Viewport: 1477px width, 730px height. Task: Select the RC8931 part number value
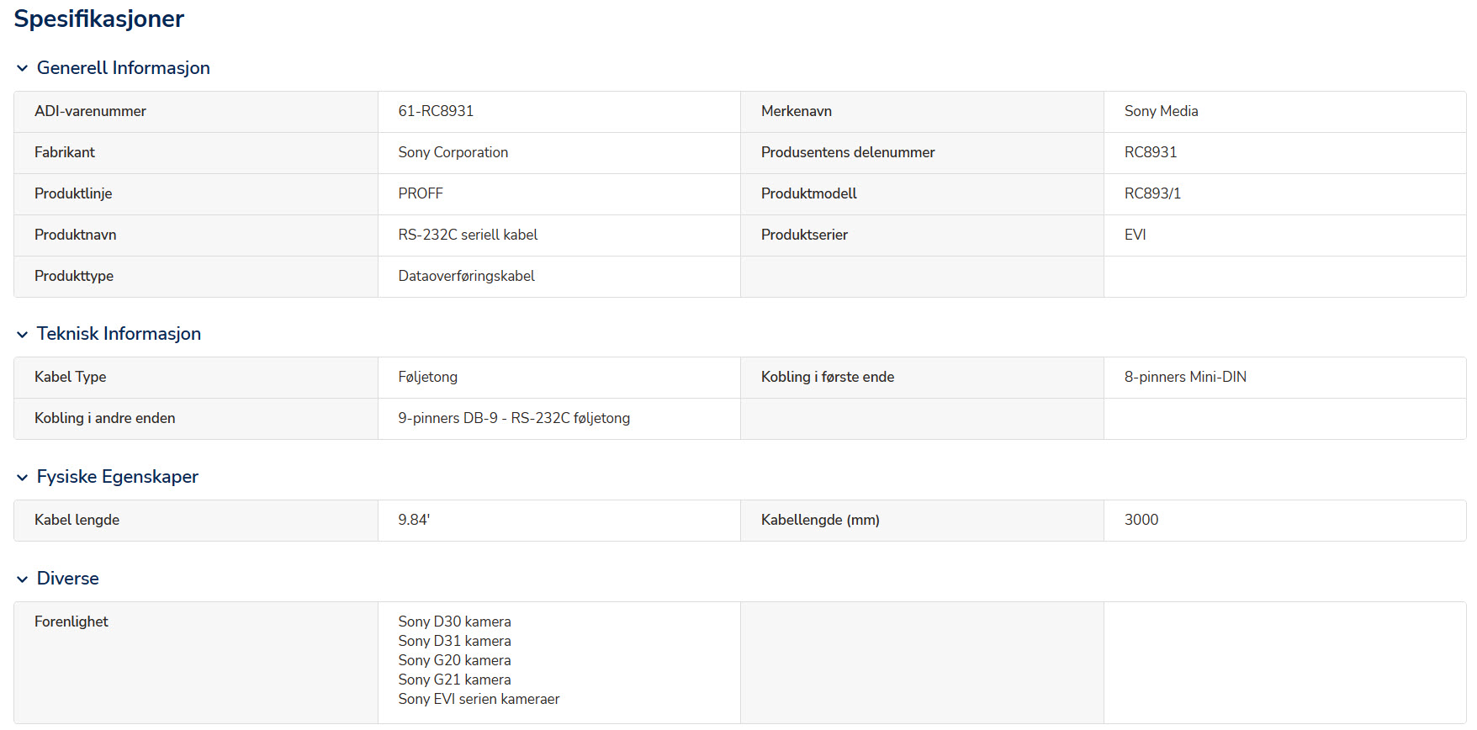(x=1151, y=152)
